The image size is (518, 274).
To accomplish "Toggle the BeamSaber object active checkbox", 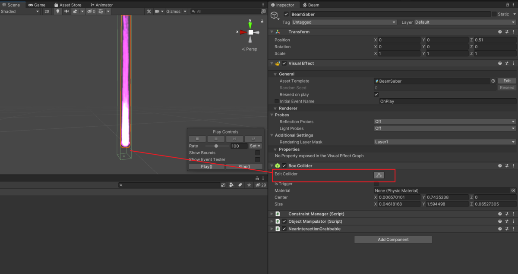I will [286, 14].
